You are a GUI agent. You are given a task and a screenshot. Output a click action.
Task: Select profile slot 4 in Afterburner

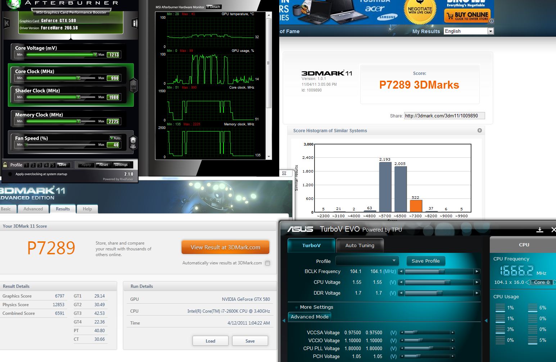pyautogui.click(x=46, y=165)
